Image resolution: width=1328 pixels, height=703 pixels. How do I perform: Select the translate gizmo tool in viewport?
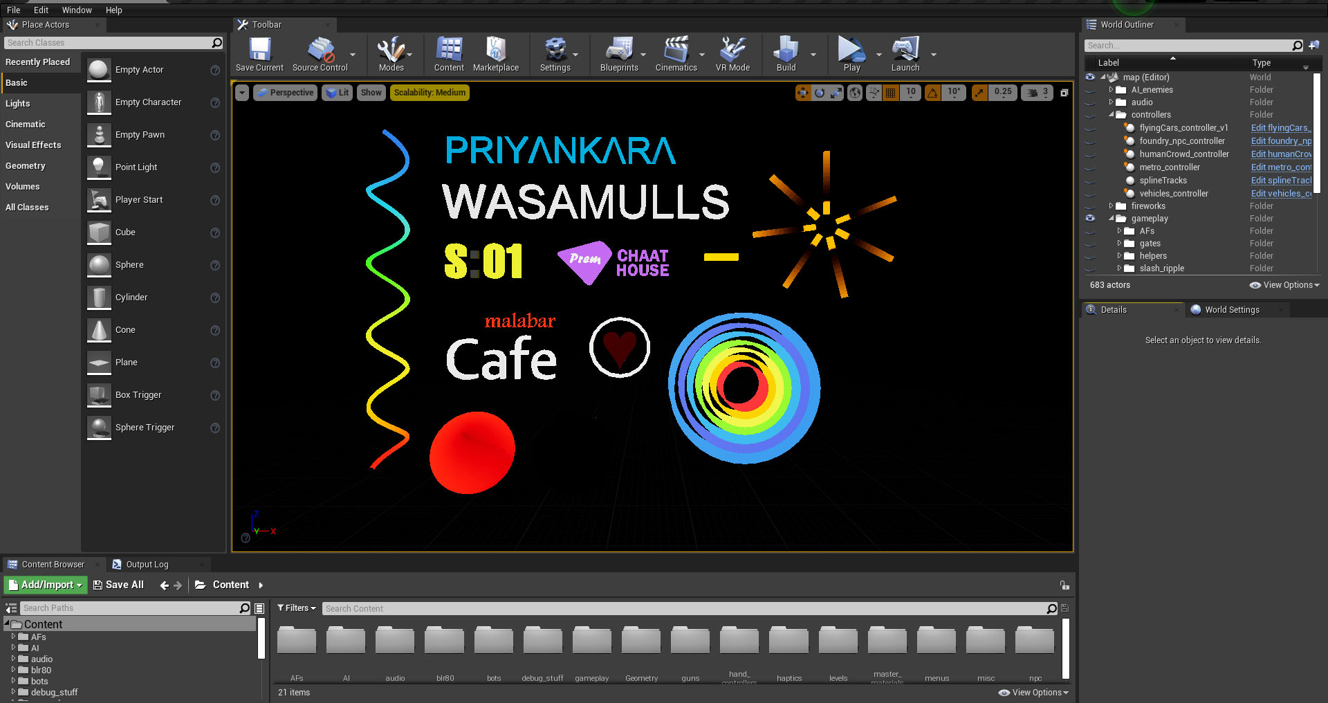pyautogui.click(x=803, y=93)
